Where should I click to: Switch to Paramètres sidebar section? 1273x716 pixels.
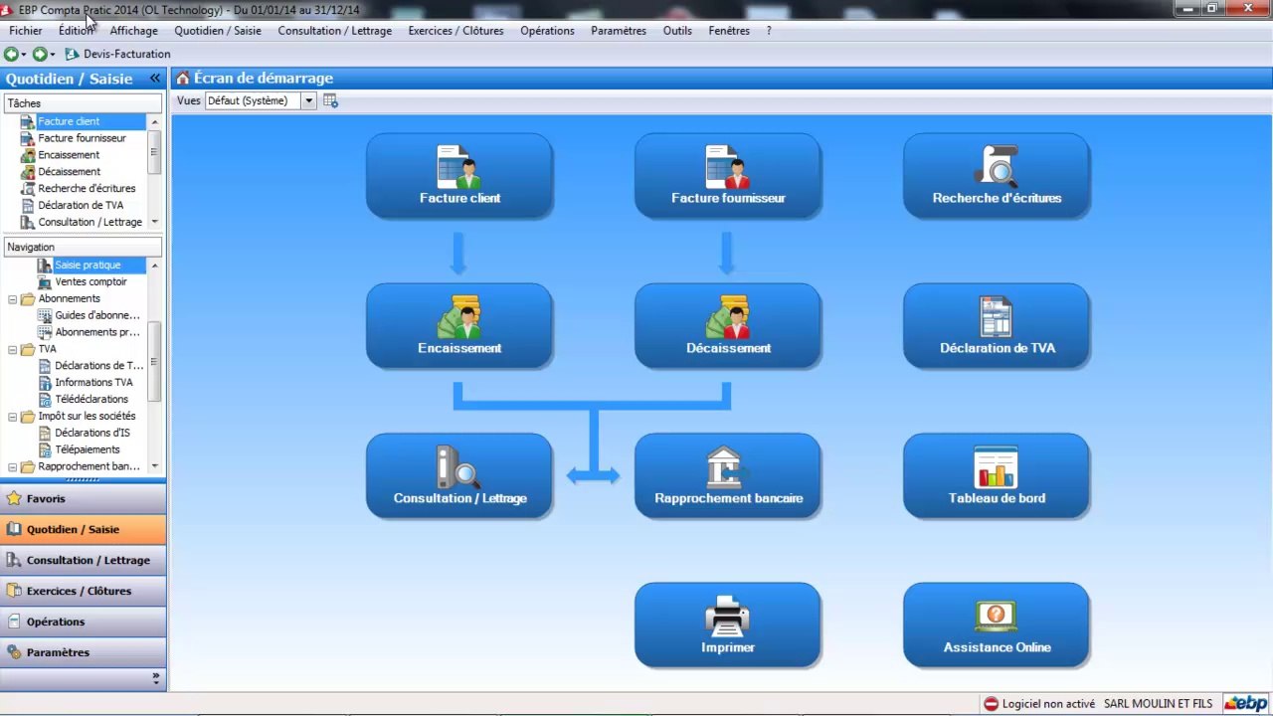pyautogui.click(x=83, y=653)
